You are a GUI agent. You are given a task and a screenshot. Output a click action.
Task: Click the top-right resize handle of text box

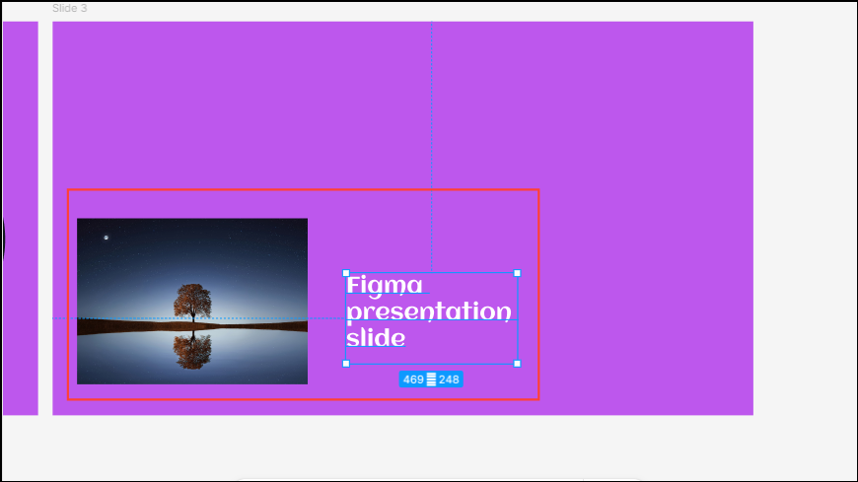pos(517,273)
